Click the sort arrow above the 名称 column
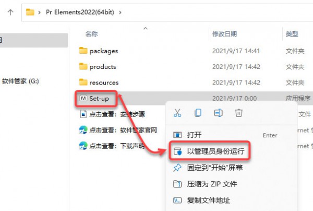The image size is (313, 211). pos(146,28)
